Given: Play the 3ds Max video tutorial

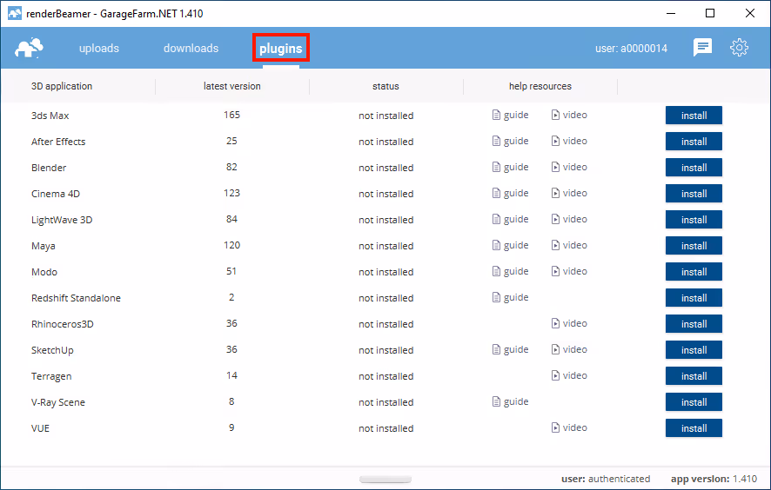Looking at the screenshot, I should coord(569,115).
